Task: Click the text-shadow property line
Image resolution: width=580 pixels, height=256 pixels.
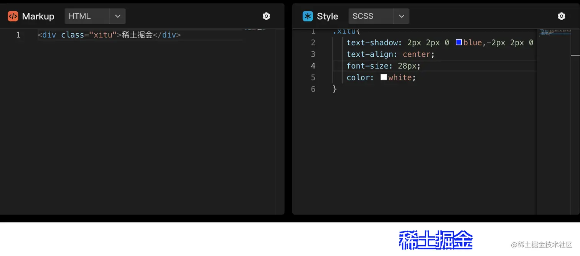Action: 440,43
